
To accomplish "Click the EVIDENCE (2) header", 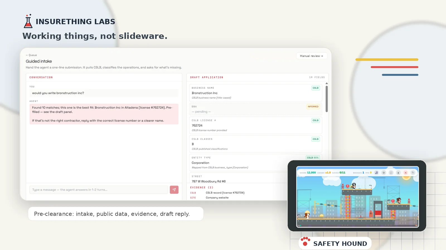I will click(x=202, y=187).
